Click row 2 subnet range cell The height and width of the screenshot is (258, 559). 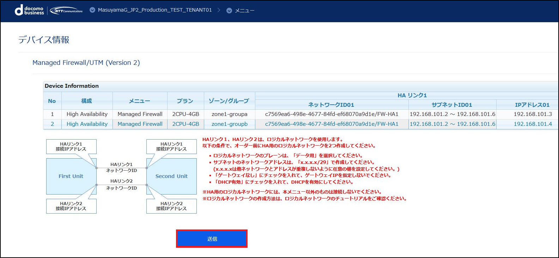tap(452, 124)
